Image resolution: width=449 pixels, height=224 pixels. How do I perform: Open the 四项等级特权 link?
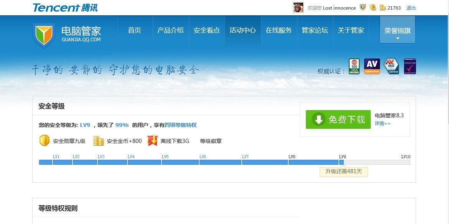pos(180,125)
